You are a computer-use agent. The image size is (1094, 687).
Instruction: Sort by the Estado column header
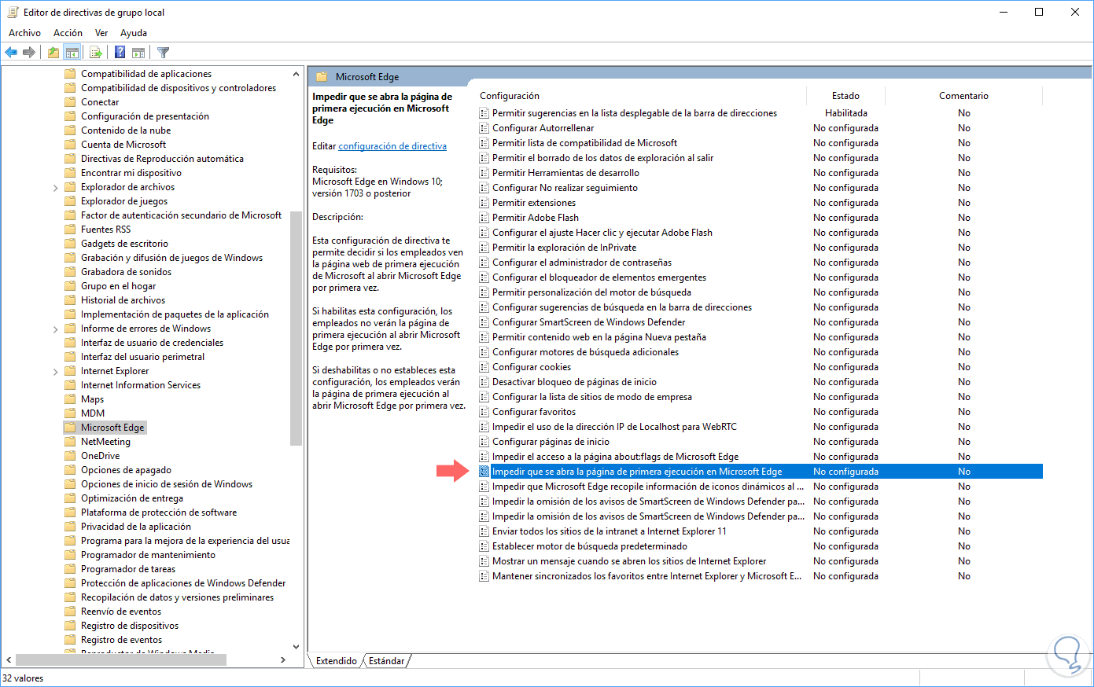[846, 96]
